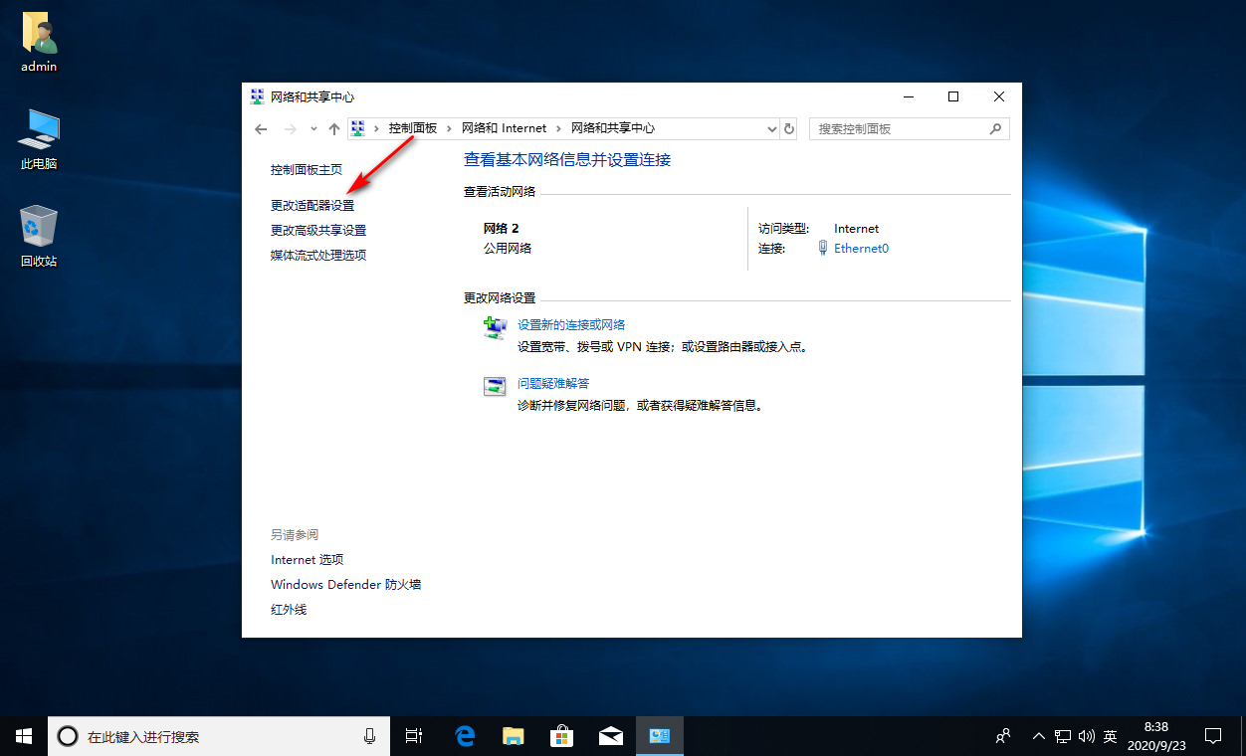Click the 设置新的连接或网络 wizard icon
The width and height of the screenshot is (1246, 756).
coord(495,328)
